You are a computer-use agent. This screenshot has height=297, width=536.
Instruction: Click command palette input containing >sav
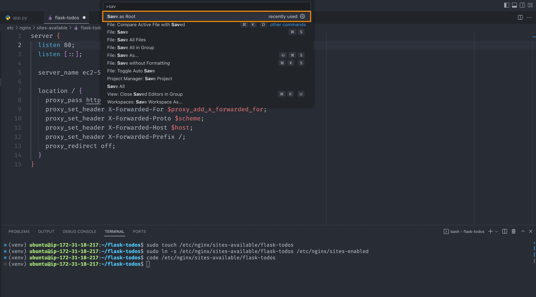pos(207,6)
